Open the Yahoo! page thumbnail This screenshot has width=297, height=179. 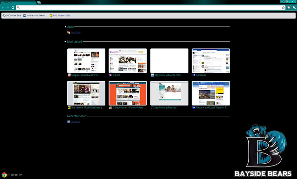click(x=128, y=61)
